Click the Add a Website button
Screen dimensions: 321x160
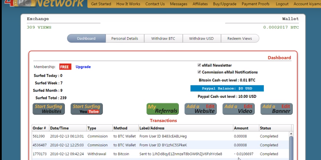click(x=200, y=109)
